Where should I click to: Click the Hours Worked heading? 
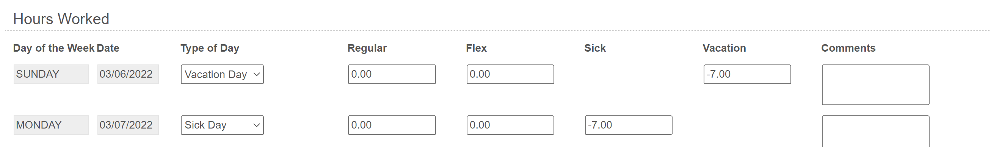pyautogui.click(x=61, y=19)
